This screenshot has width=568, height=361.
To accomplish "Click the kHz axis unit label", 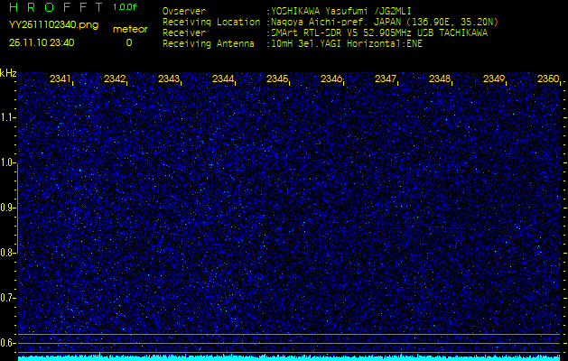I will [x=8, y=73].
